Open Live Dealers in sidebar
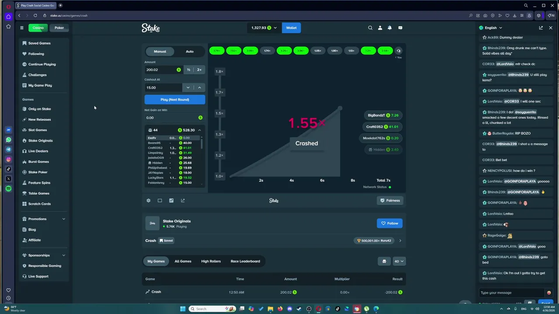Screen dimensions: 559x314 click(x=38, y=151)
